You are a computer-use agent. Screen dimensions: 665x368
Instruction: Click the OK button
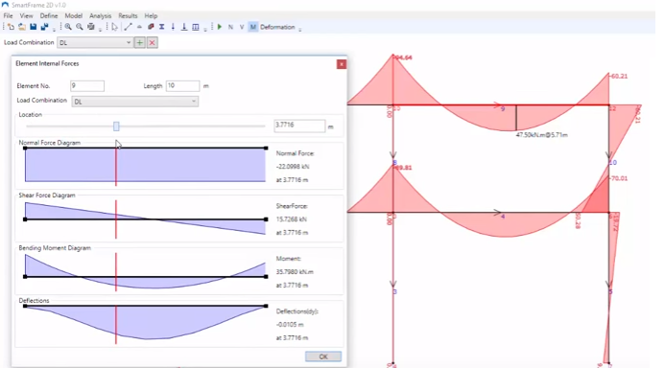click(323, 356)
